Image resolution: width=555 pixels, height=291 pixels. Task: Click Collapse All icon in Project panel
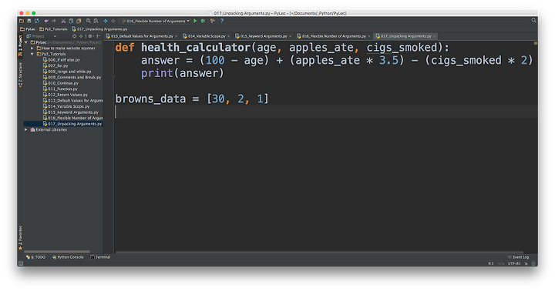pos(81,36)
